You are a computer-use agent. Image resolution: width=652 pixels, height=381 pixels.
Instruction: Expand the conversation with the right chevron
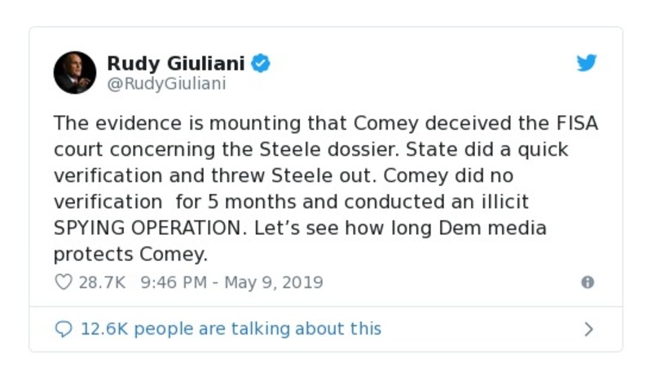pyautogui.click(x=588, y=330)
